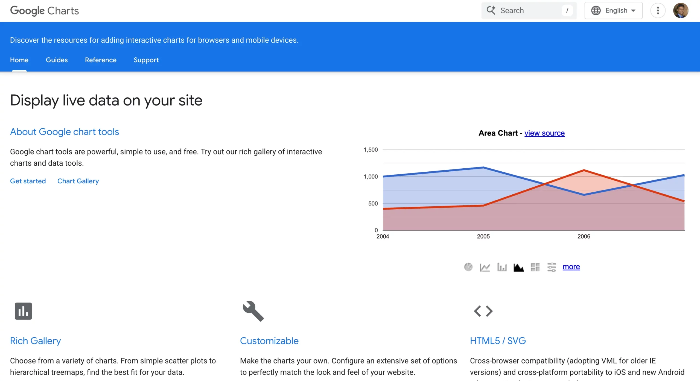Select the line chart icon

click(x=485, y=267)
